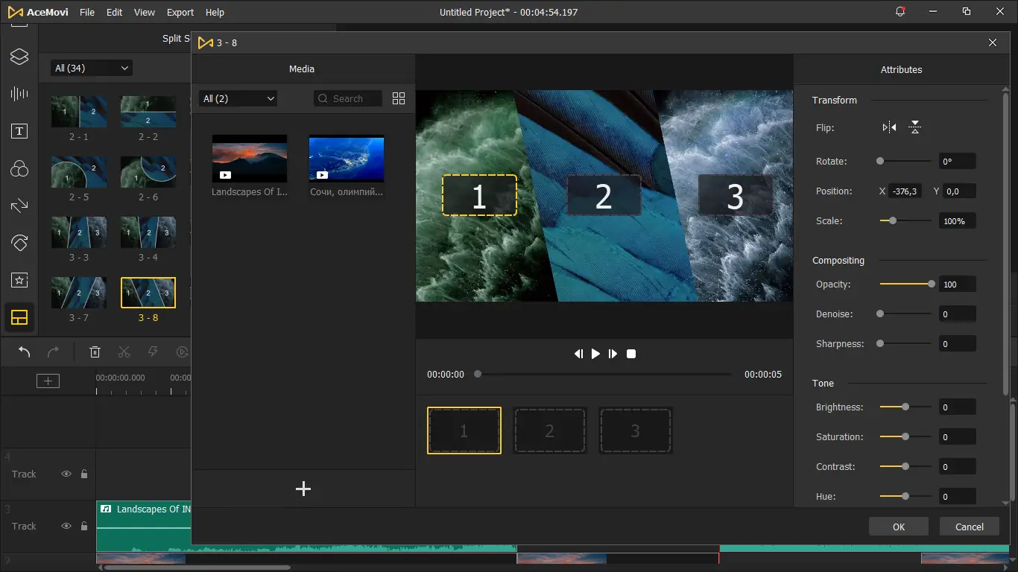Play the split screen preview
The width and height of the screenshot is (1018, 572).
coord(595,354)
